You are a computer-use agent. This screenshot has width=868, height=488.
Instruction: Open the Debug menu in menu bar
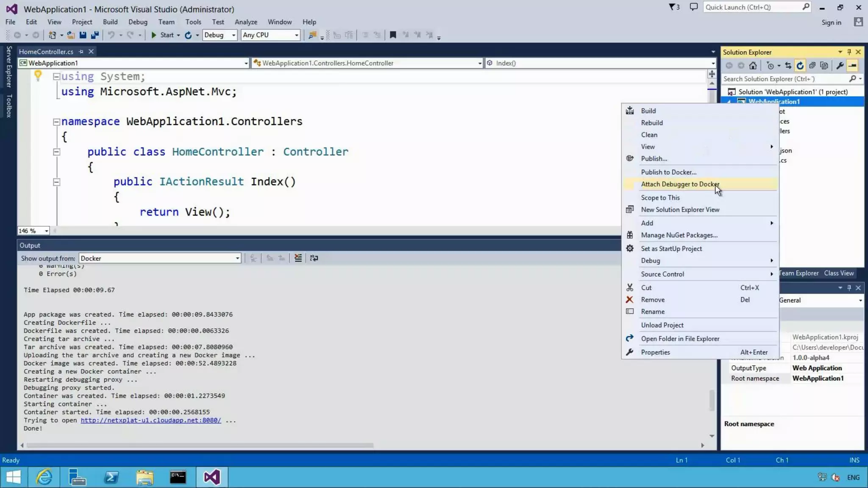(x=138, y=22)
